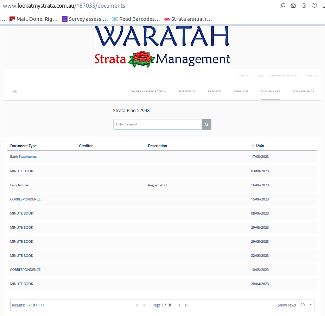Image resolution: width=325 pixels, height=316 pixels.
Task: Open the 'Mail. Done. Rig…' bookmark
Action: point(33,19)
